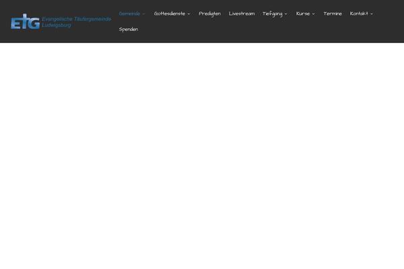Visit the Spenden page

[x=129, y=30]
